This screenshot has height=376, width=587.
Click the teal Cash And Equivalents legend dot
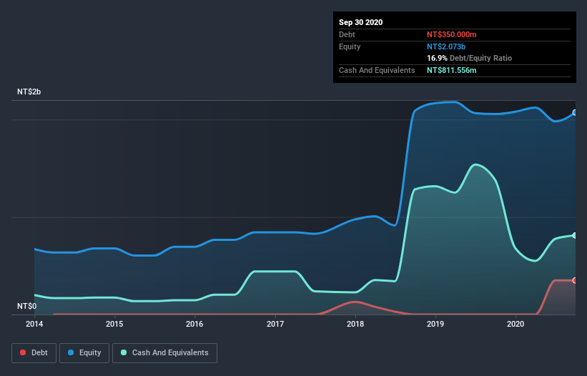(x=124, y=352)
